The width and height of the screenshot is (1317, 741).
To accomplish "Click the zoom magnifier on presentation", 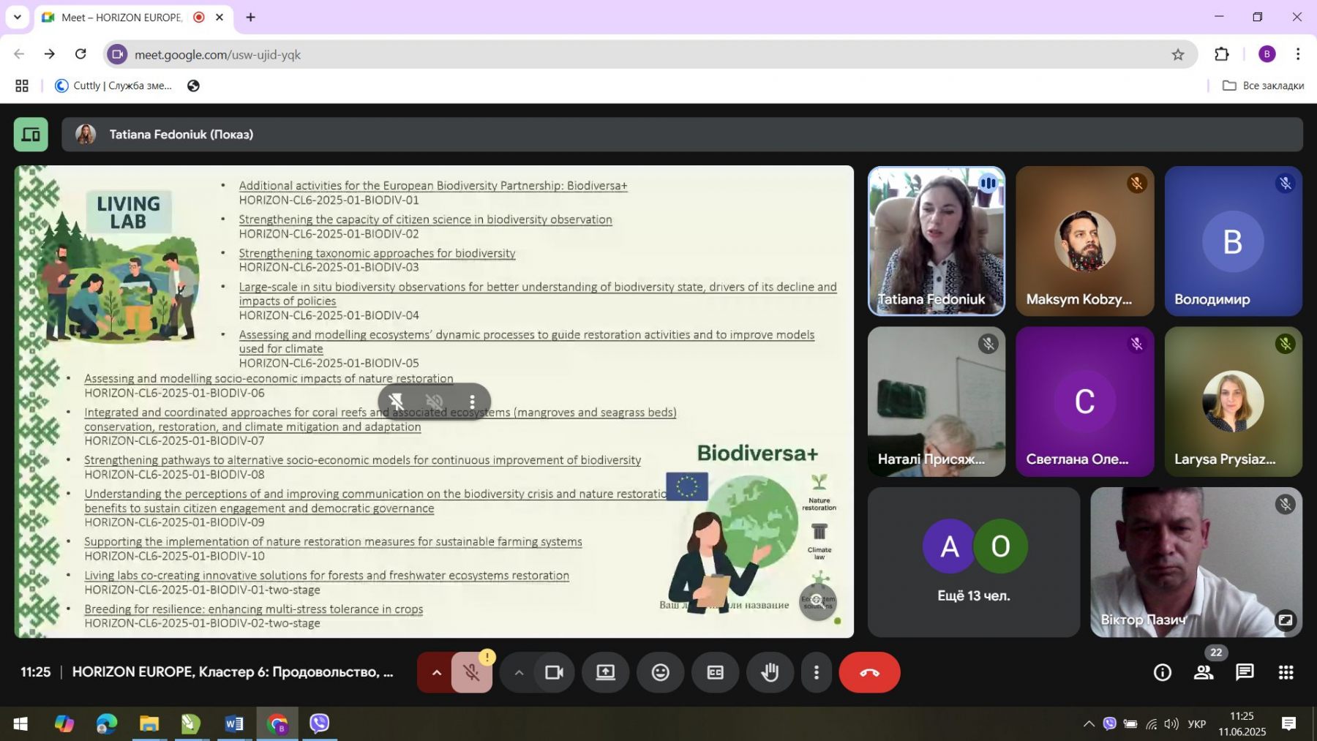I will coord(817,601).
